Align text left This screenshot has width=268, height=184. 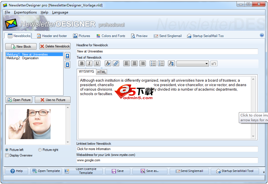[126, 63]
